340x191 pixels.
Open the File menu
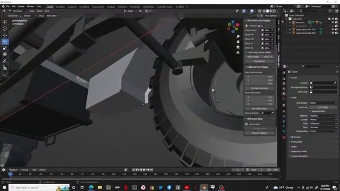click(x=8, y=6)
